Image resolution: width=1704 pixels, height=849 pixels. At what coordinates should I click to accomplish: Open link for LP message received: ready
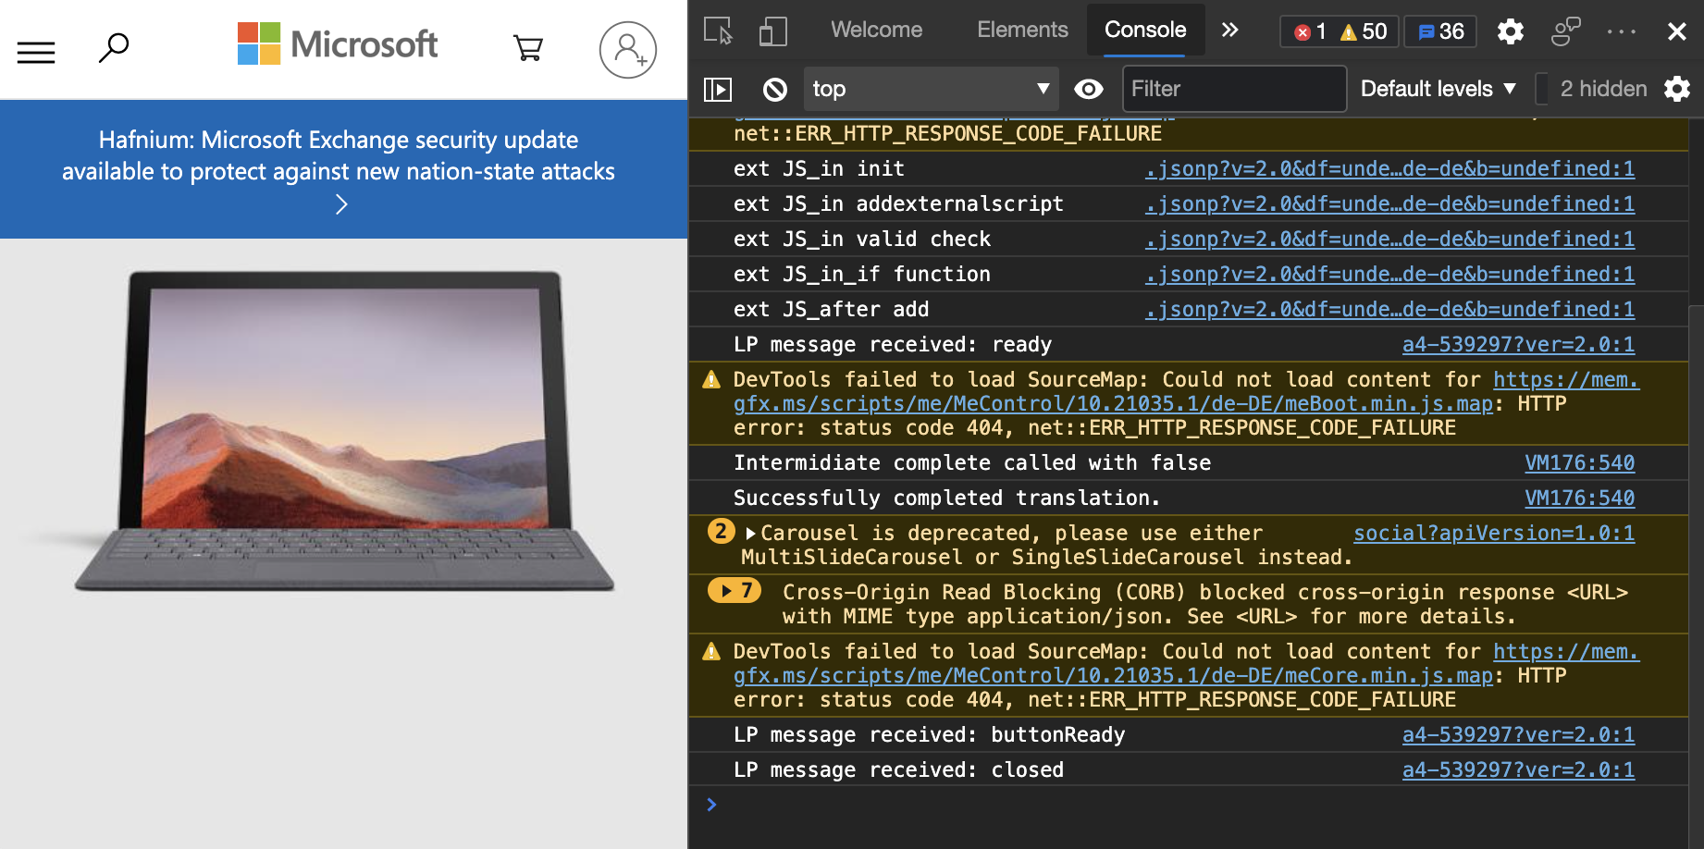pyautogui.click(x=1518, y=344)
